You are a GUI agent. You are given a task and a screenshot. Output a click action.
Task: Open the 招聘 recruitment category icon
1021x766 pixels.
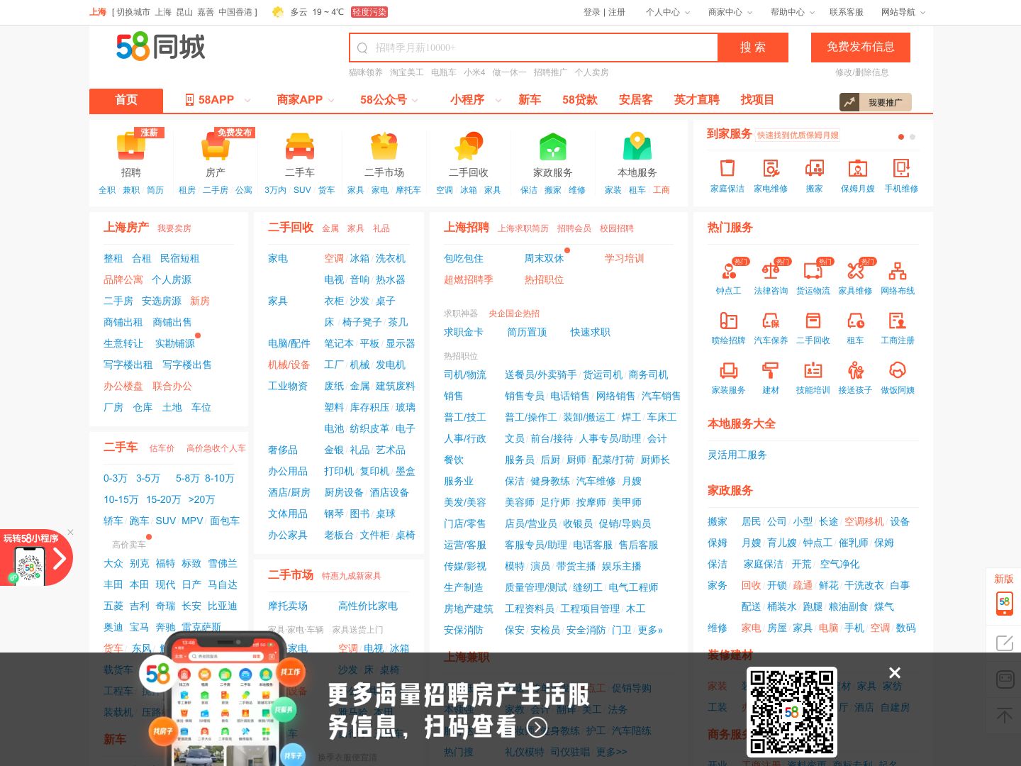(x=131, y=145)
